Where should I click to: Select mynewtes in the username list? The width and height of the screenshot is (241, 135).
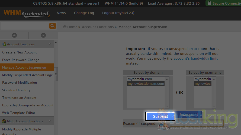[203, 84]
